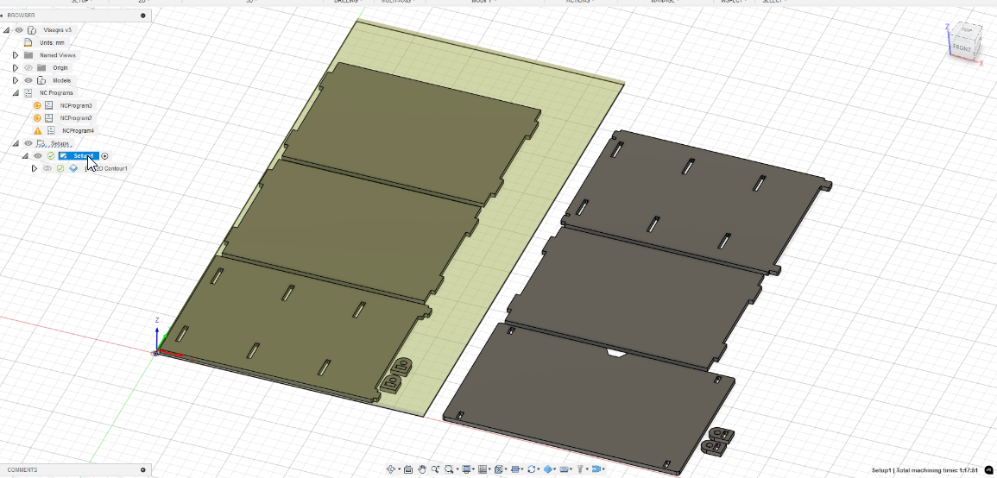Screen dimensions: 997x478
Task: Click the active-setup radio button next to Setup1
Action: (x=105, y=155)
